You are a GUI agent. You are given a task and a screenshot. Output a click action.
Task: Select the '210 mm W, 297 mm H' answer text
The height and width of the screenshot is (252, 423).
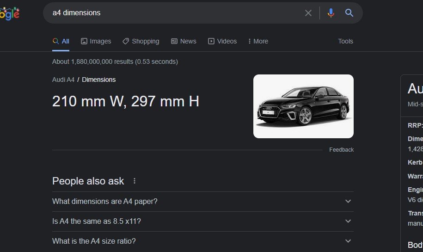pyautogui.click(x=126, y=101)
